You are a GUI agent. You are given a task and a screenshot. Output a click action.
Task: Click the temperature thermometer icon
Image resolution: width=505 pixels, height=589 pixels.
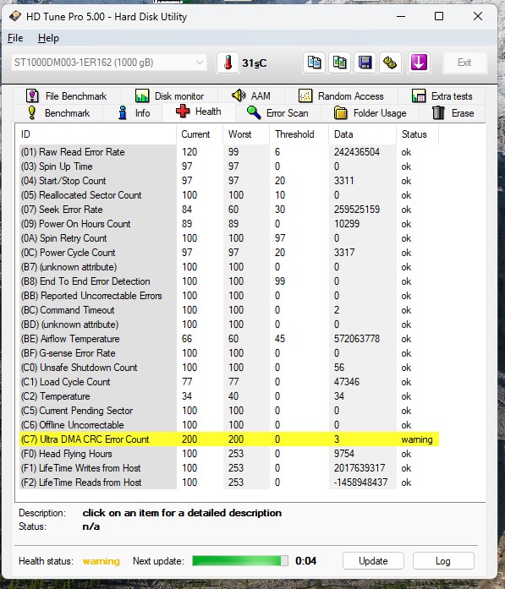point(228,63)
